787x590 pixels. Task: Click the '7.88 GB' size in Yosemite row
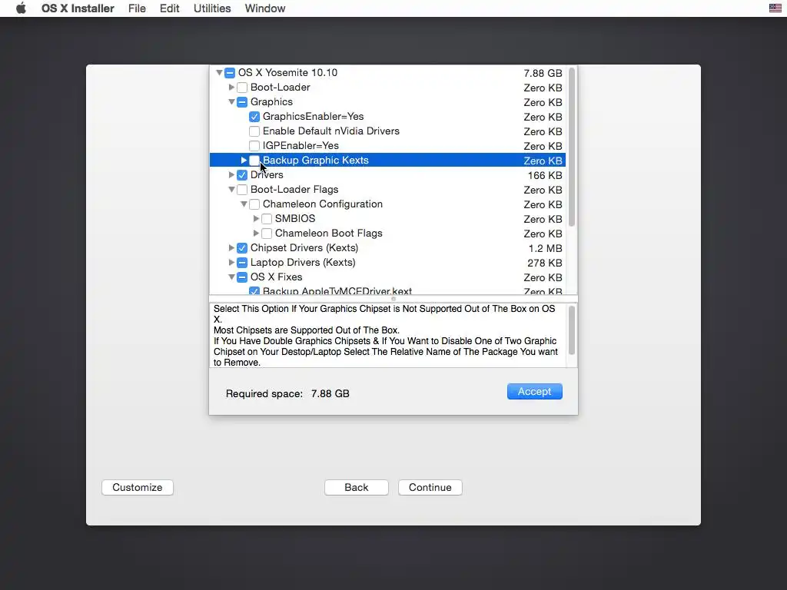tap(543, 73)
